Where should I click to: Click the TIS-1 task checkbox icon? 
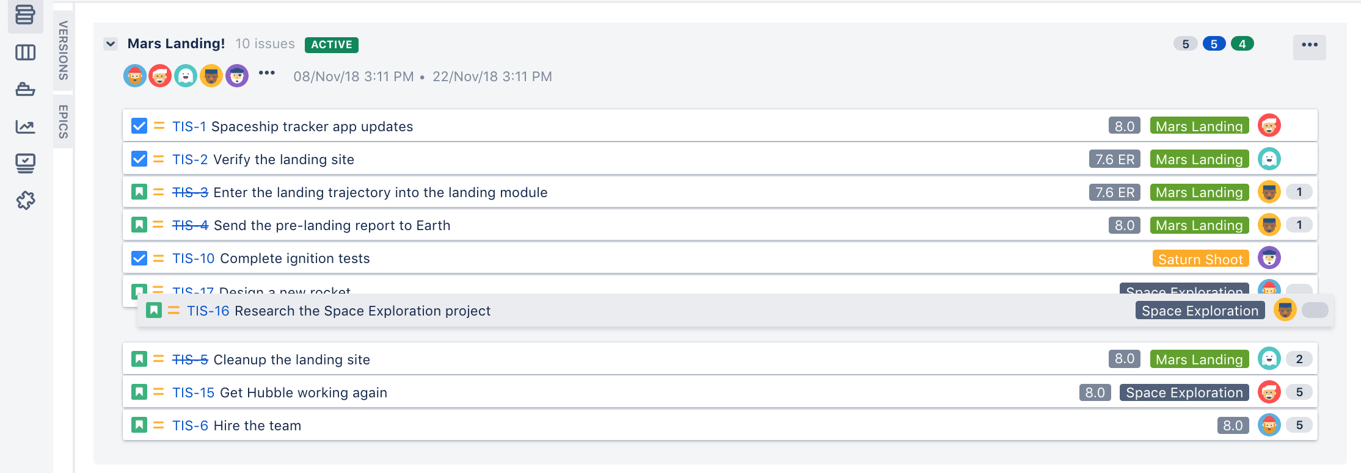coord(139,126)
